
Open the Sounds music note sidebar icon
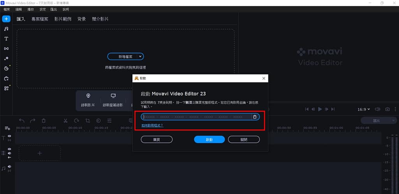pyautogui.click(x=6, y=29)
